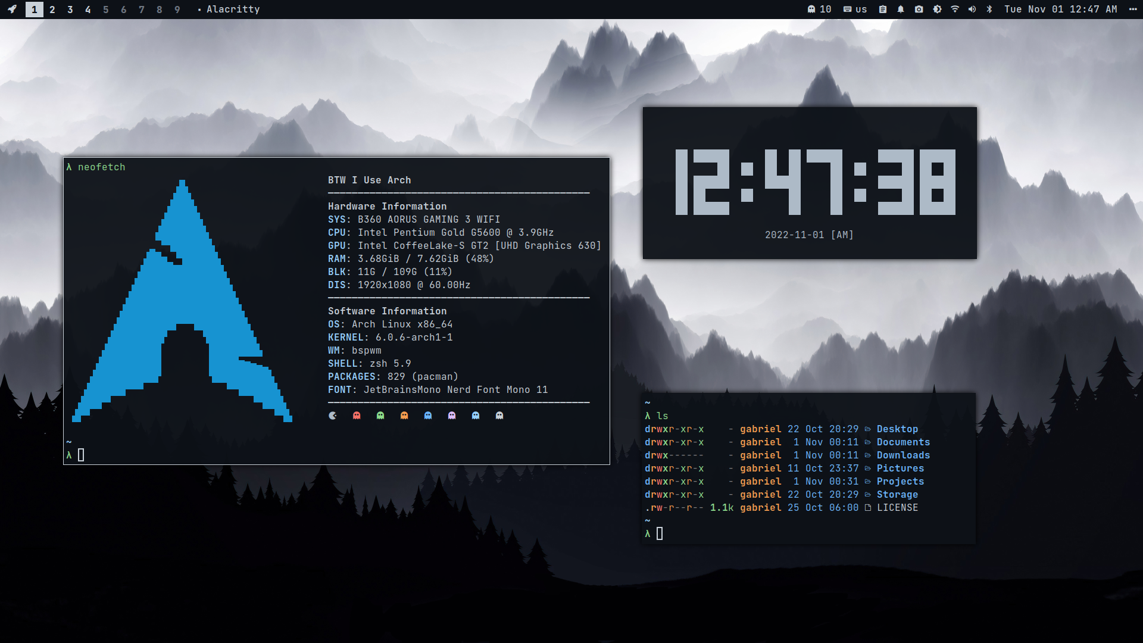Mute audio via the volume icon
Image resolution: width=1143 pixels, height=643 pixels.
click(x=972, y=9)
